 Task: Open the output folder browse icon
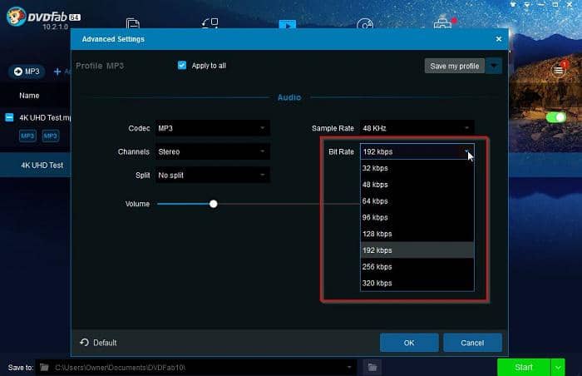coord(373,367)
